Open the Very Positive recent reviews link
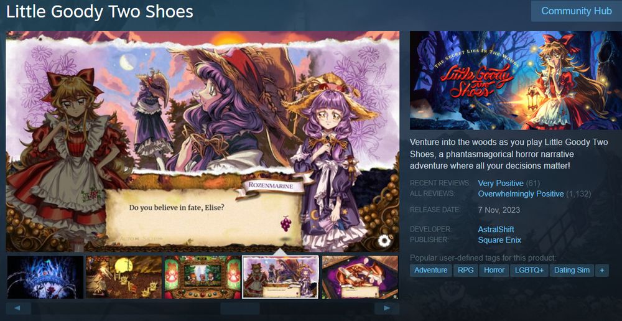Screen dimensions: 622x321 (501, 184)
